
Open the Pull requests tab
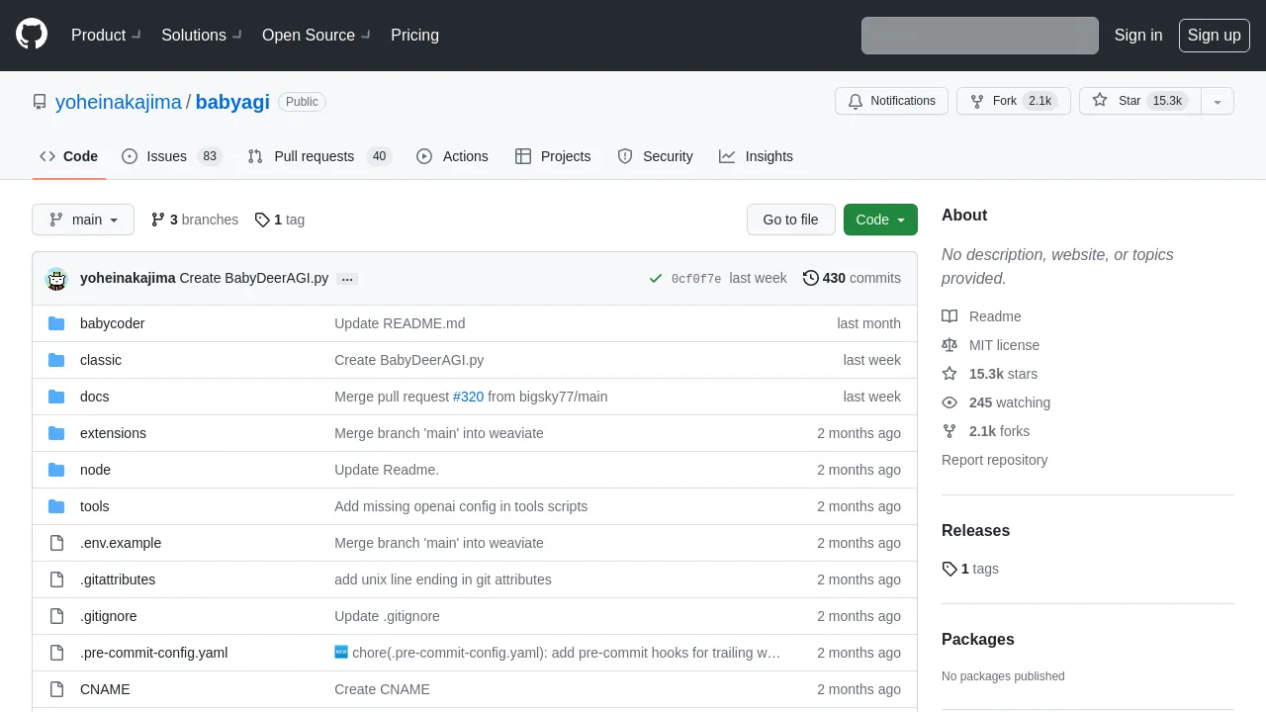[319, 156]
